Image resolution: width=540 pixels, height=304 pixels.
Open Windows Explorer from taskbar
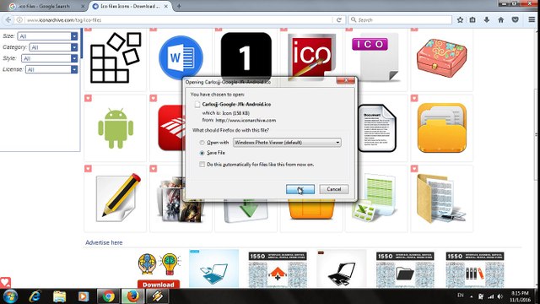point(60,296)
